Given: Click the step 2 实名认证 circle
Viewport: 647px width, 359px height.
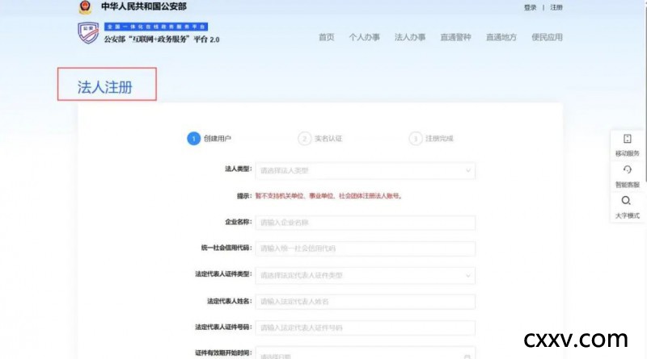Looking at the screenshot, I should [304, 139].
